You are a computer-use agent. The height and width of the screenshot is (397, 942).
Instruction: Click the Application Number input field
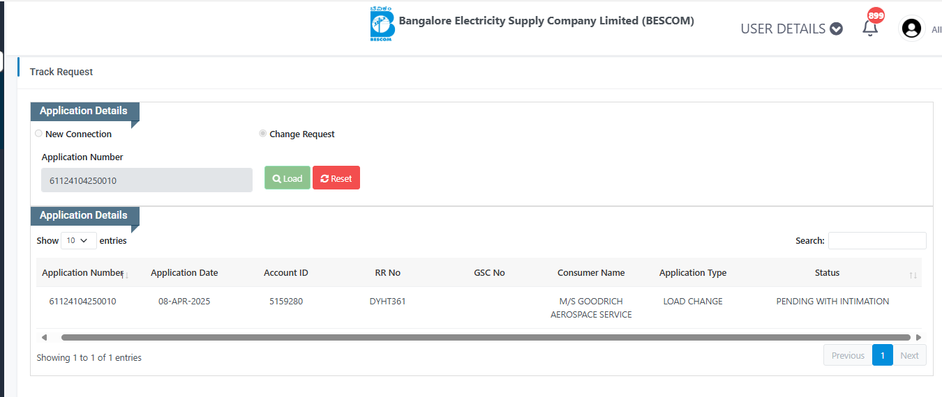tap(147, 180)
